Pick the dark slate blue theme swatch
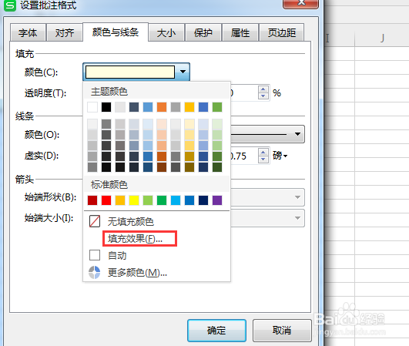409x346 pixels. pos(134,107)
